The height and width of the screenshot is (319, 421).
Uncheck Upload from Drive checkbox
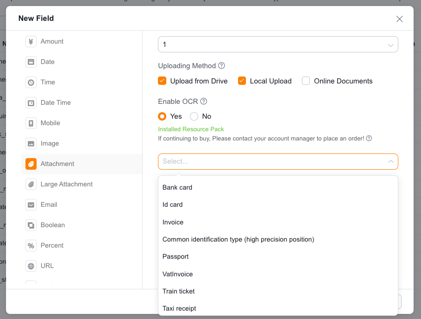pos(162,81)
